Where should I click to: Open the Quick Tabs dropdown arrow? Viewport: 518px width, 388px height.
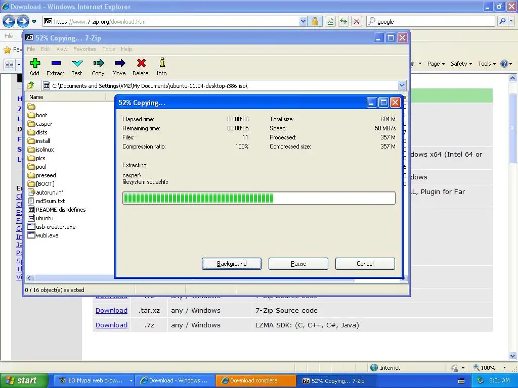[x=19, y=65]
